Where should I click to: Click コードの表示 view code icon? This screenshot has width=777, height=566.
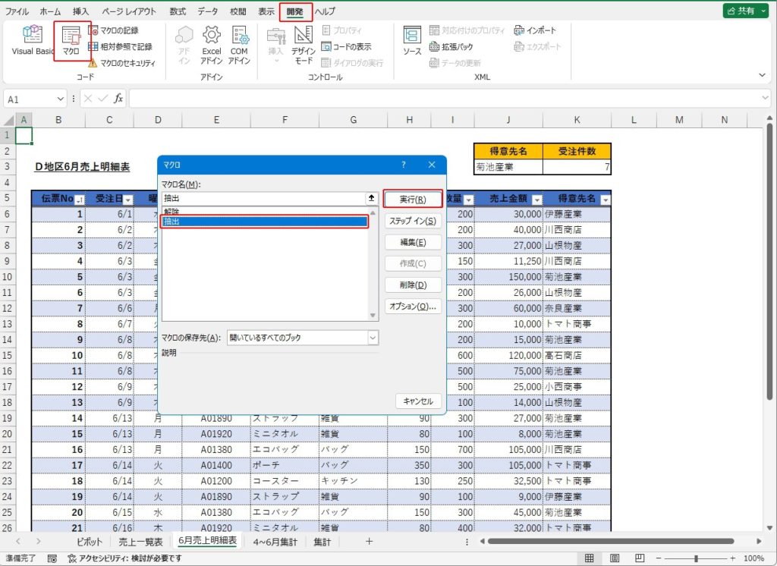click(348, 47)
